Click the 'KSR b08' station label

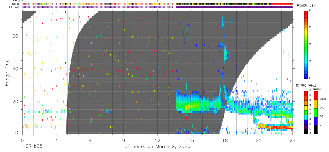point(32,147)
